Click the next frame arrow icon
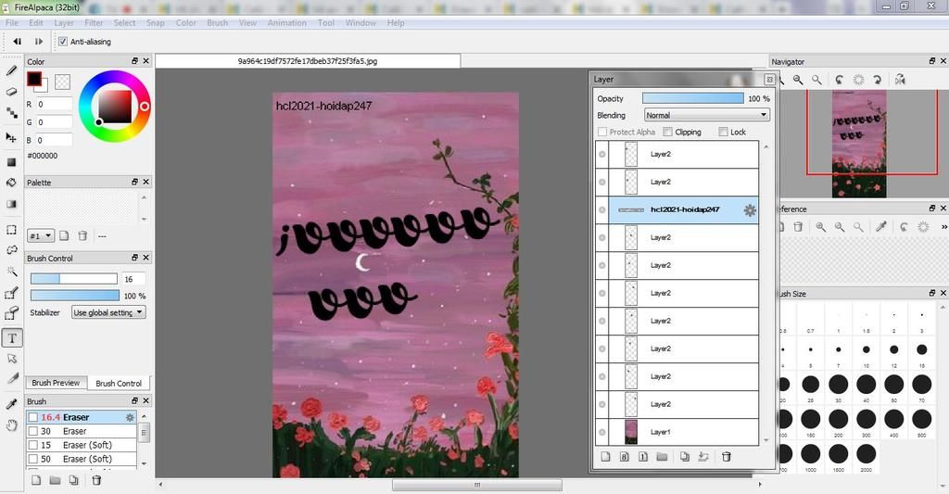The width and height of the screenshot is (949, 494). click(39, 42)
